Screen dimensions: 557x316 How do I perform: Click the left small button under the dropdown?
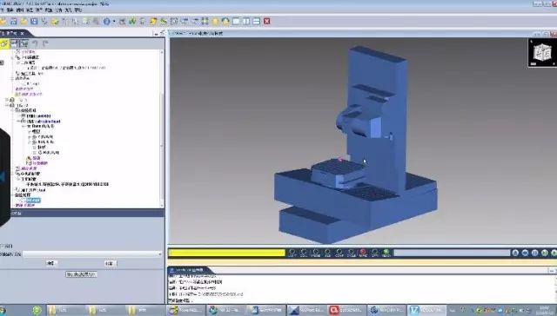[x=51, y=263]
